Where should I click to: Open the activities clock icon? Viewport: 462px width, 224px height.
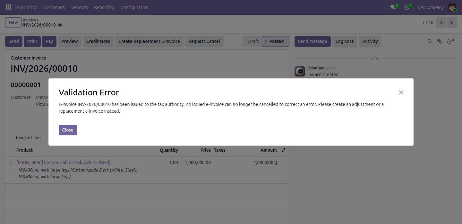pyautogui.click(x=407, y=7)
